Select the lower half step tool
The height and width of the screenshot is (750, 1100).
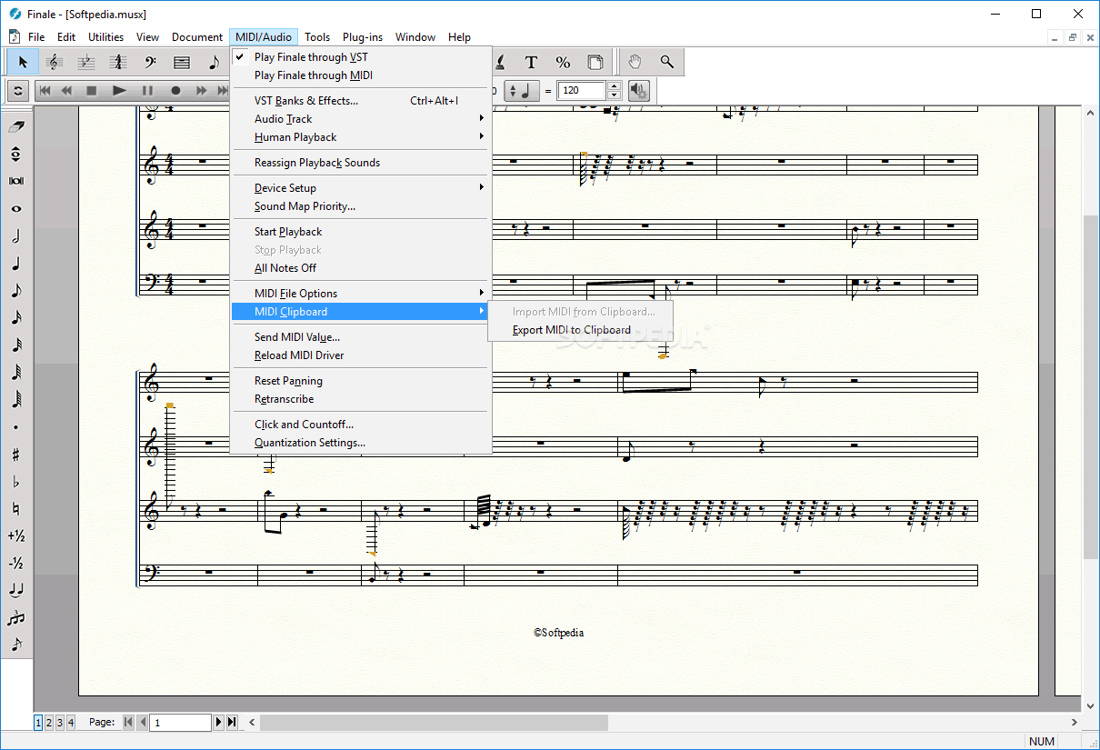point(16,564)
